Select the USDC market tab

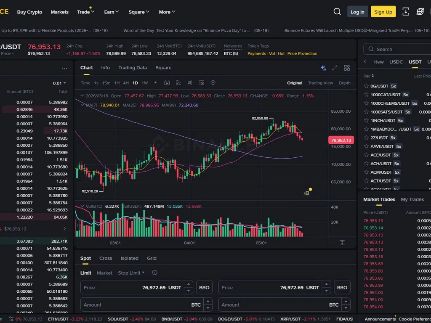tap(396, 62)
